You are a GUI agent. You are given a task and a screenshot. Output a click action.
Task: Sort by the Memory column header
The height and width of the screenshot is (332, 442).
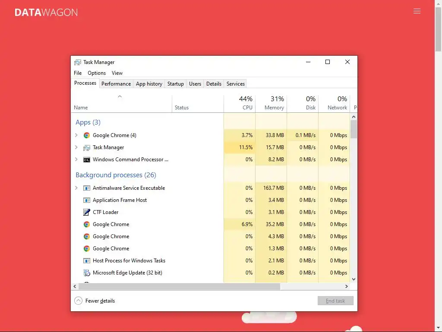pyautogui.click(x=271, y=104)
